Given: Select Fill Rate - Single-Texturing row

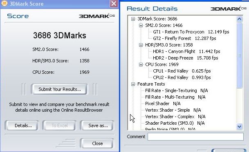Looking at the screenshot, I should click(x=177, y=90).
